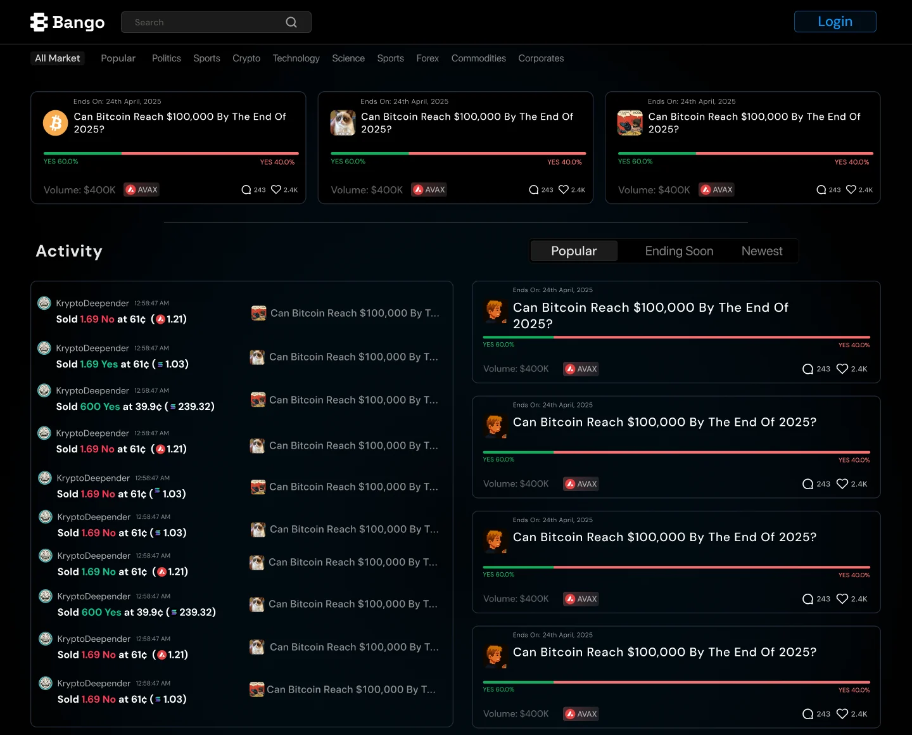
Task: Open the grumpy cat thumbnail in featured cards
Action: (x=343, y=123)
